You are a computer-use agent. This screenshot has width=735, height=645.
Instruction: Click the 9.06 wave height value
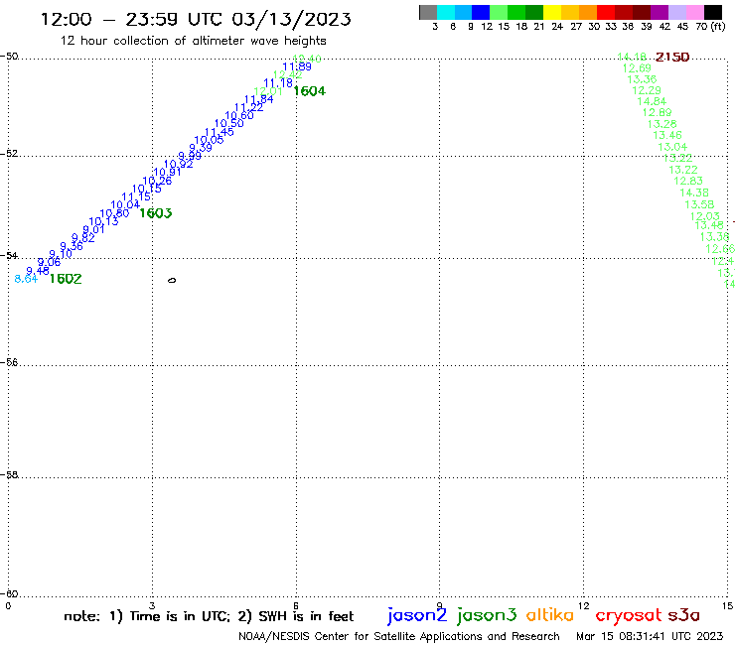[x=49, y=262]
